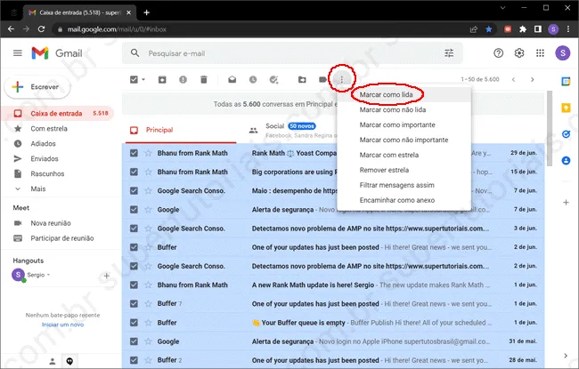Uncheck the Maio desempenho email checkbox
The image size is (579, 369).
coord(134,190)
